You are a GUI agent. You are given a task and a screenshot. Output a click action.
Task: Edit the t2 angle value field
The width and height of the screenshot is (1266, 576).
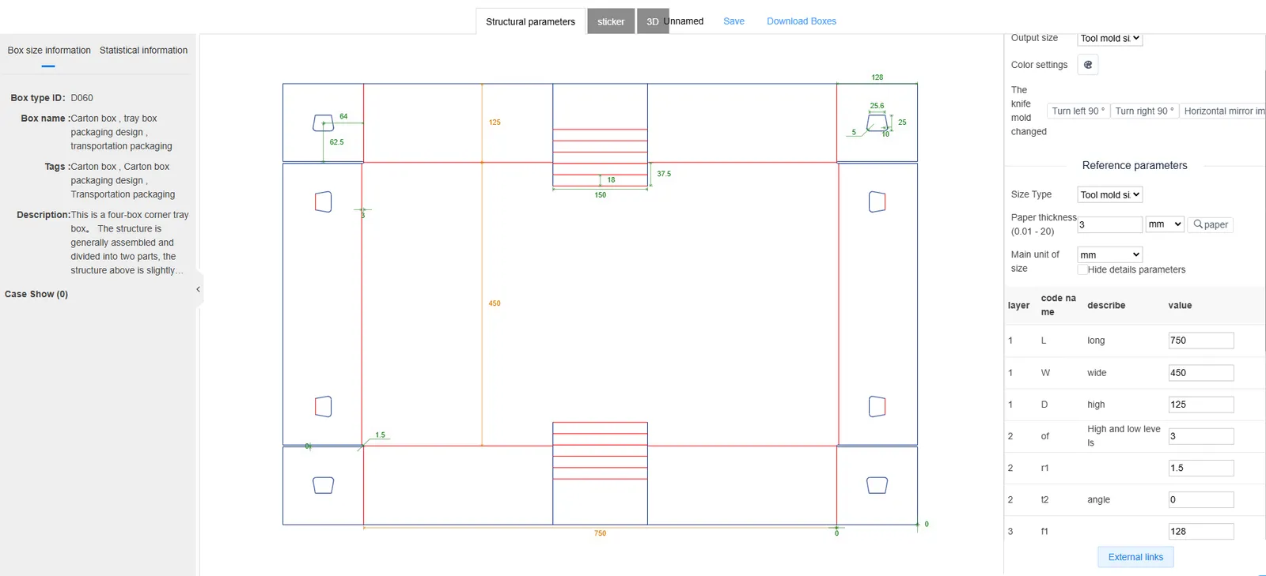pyautogui.click(x=1201, y=499)
